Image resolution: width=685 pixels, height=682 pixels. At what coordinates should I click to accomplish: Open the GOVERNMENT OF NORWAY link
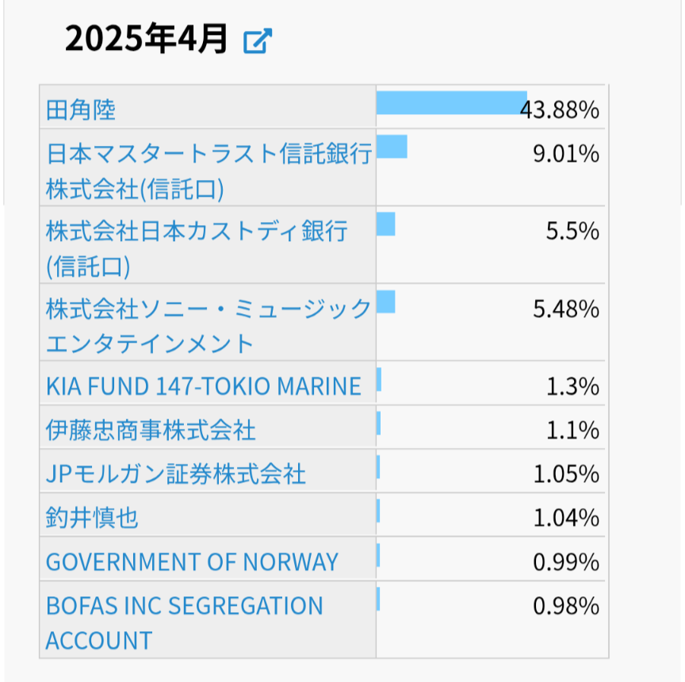[192, 561]
